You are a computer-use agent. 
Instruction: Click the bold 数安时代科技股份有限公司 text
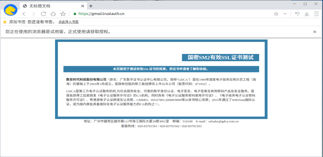[x=86, y=79]
